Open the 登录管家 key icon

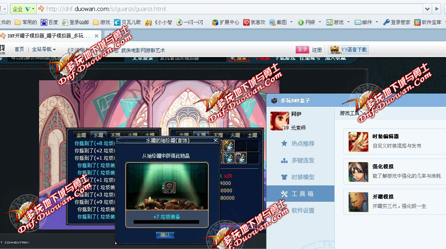pyautogui.click(x=386, y=22)
